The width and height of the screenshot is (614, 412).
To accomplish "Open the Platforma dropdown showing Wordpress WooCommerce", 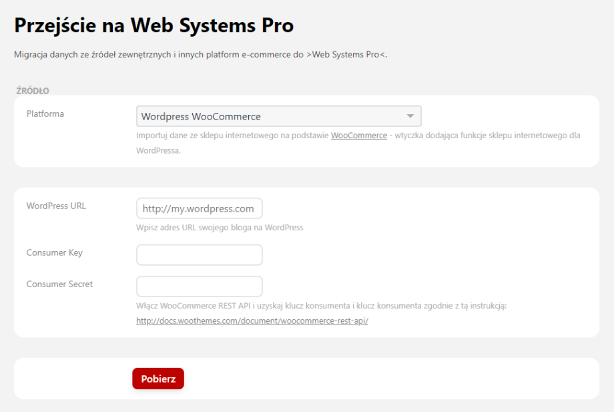I will coord(278,116).
